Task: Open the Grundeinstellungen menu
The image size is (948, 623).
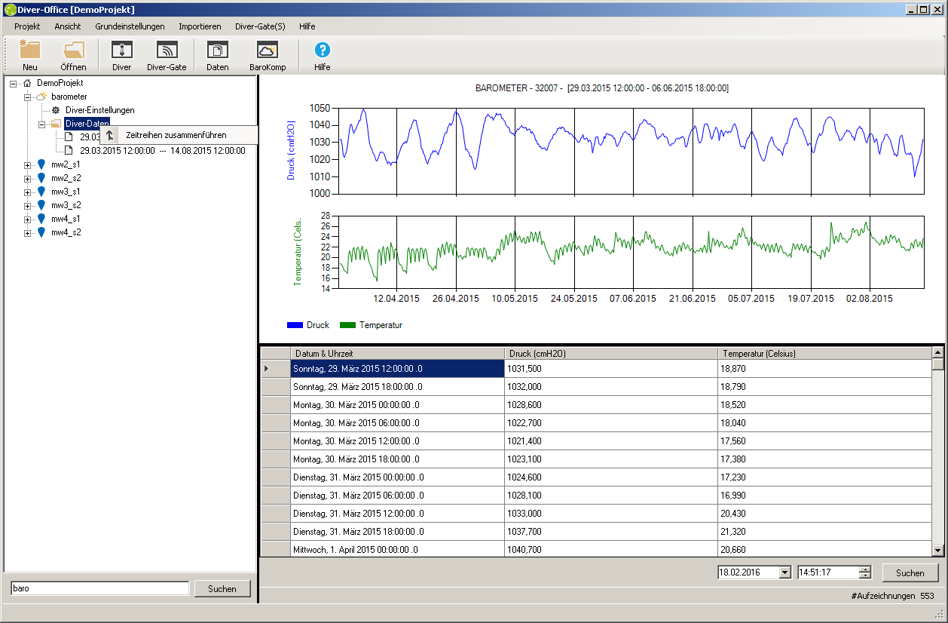Action: click(130, 26)
